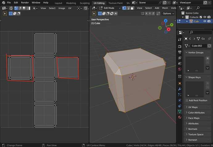This screenshot has height=147, width=213.
Task: Hide Cube in viewport via eye icon
Action: coord(205,21)
